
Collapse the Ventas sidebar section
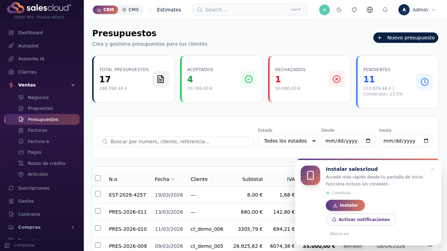point(73,85)
